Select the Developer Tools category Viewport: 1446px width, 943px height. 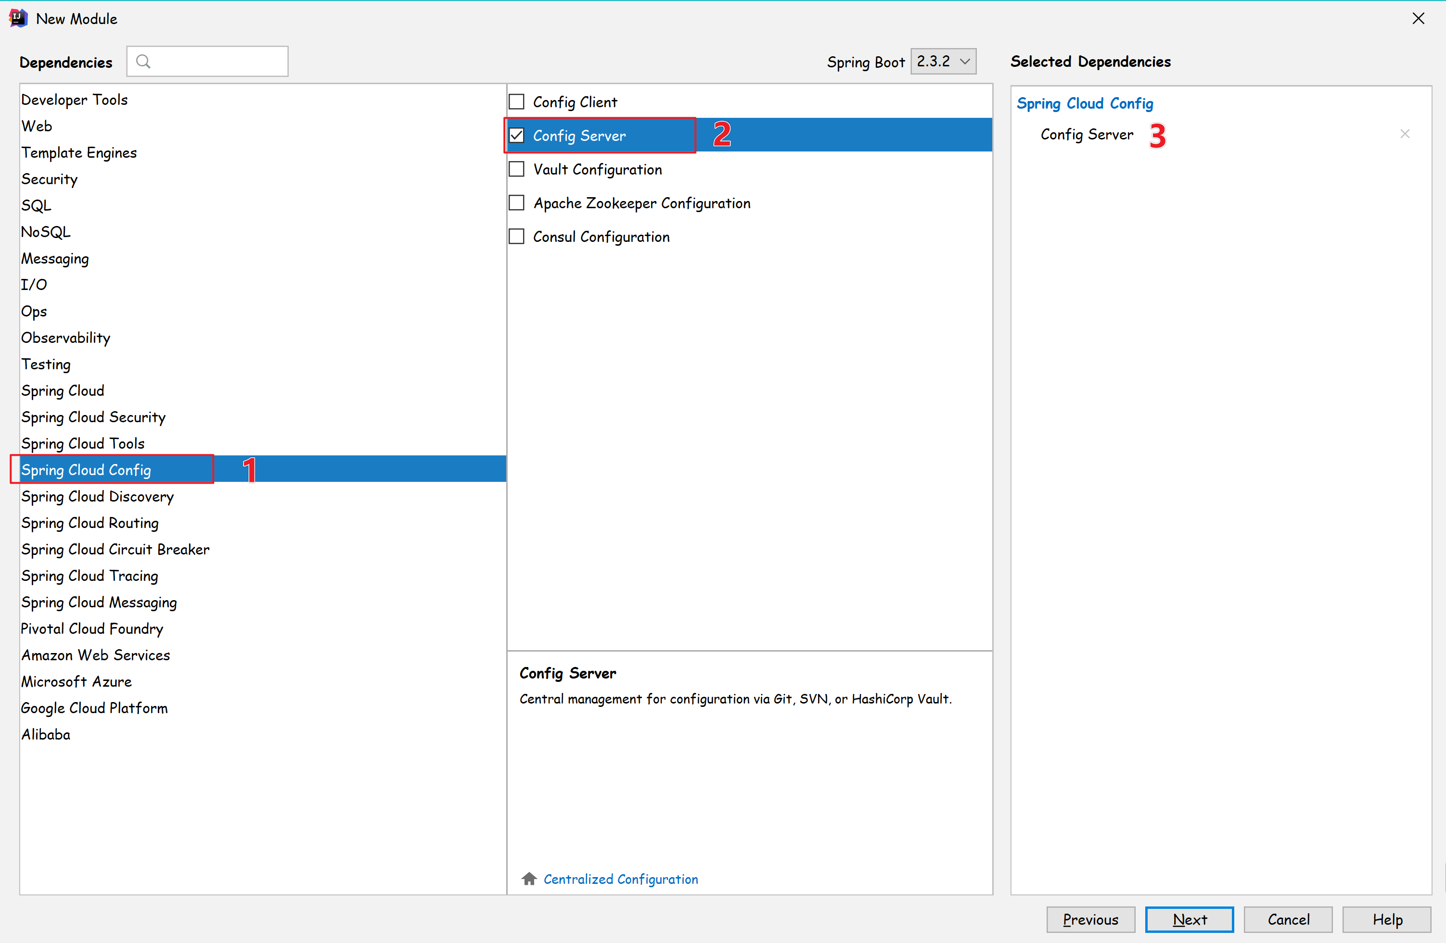[x=74, y=100]
